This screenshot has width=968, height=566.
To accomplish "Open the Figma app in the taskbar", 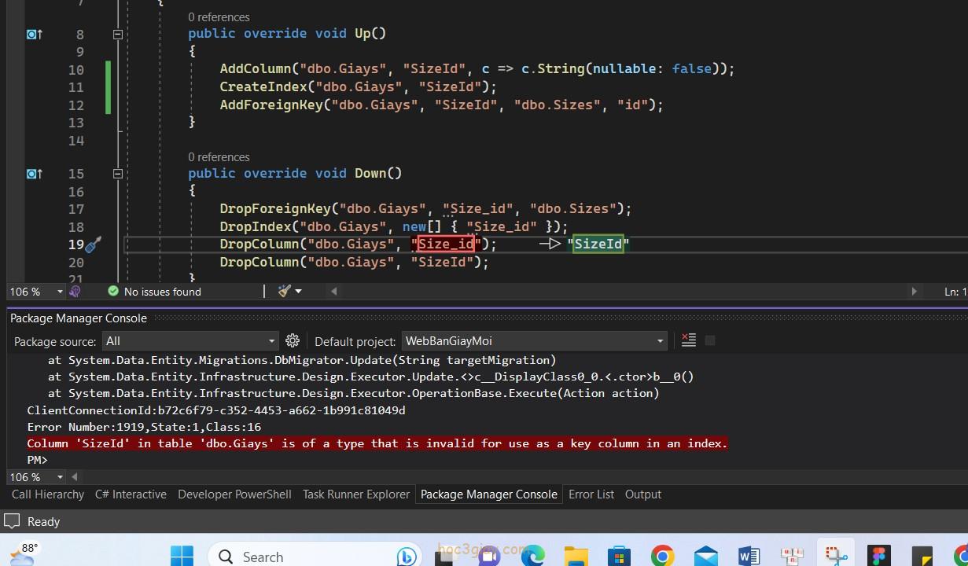I will tap(878, 556).
